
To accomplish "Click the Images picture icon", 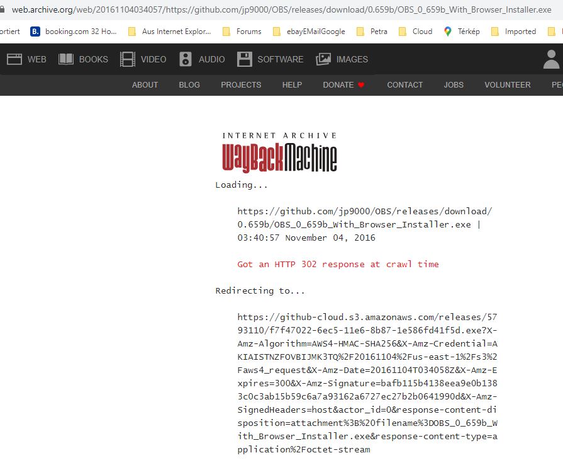I will (323, 59).
